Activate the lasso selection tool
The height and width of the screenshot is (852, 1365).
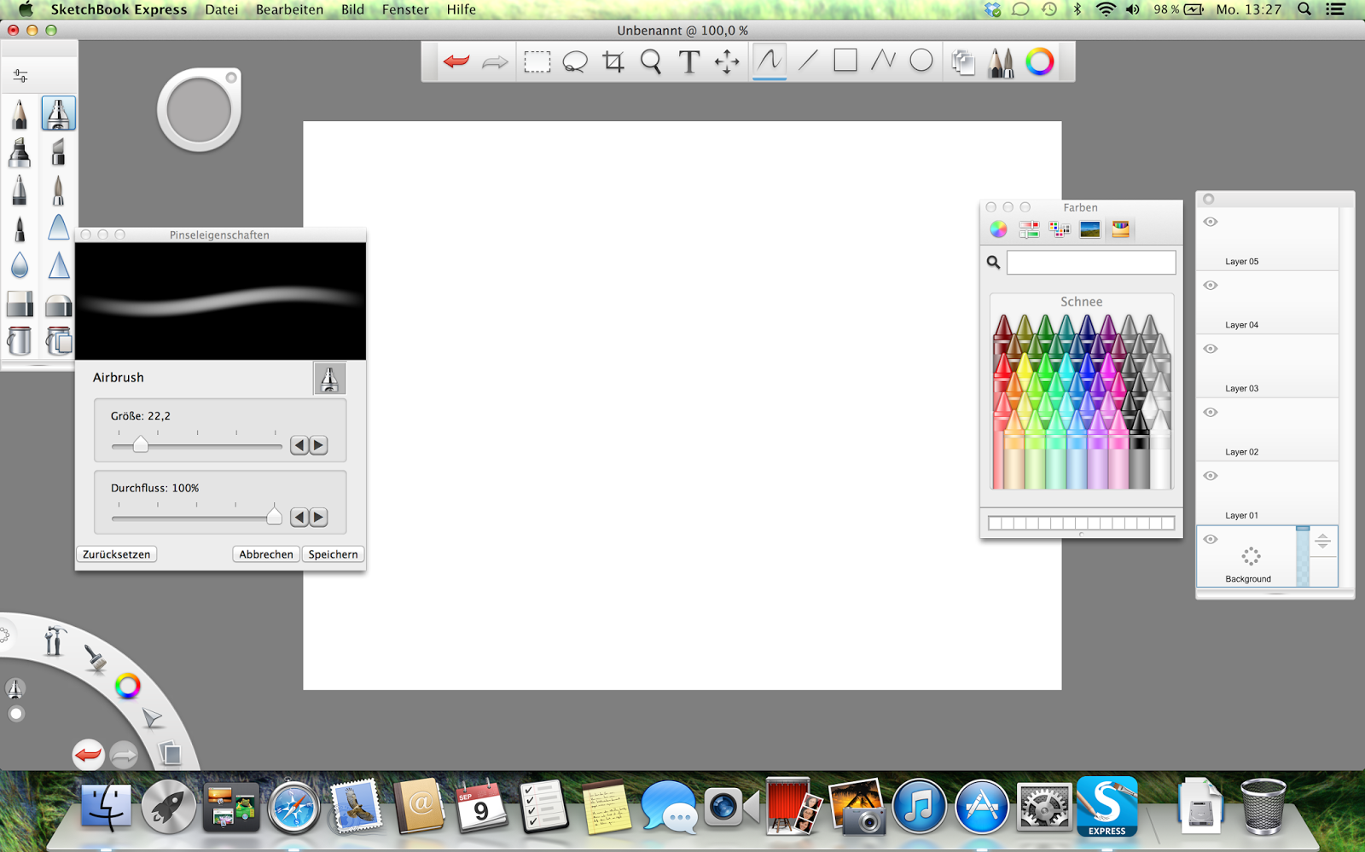pos(575,61)
